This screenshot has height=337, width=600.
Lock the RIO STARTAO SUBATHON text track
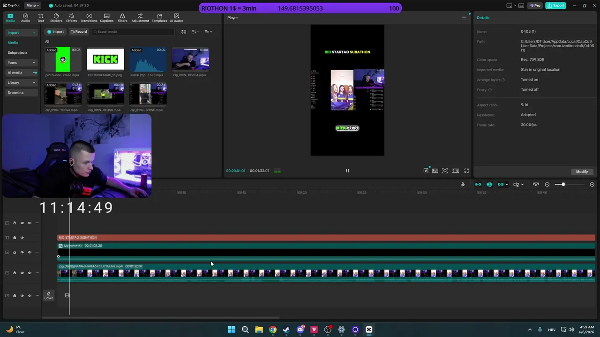15,238
